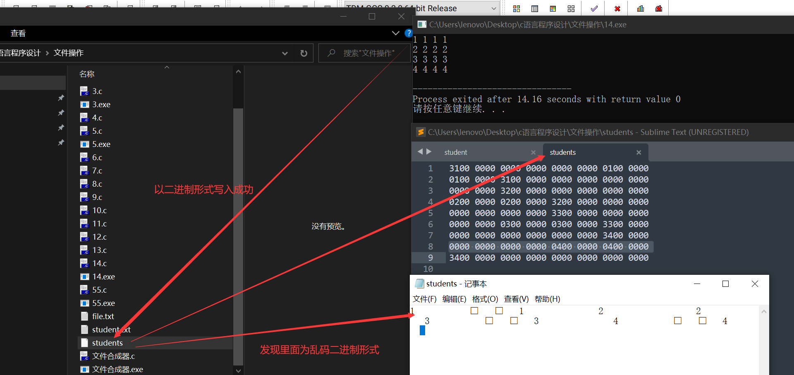Image resolution: width=794 pixels, height=375 pixels.
Task: Select file.txt in the file list
Action: pyautogui.click(x=103, y=316)
